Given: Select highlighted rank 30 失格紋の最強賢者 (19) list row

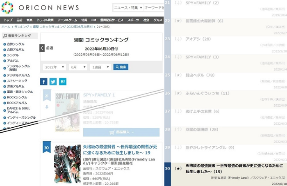Looking at the screenshot, I should tap(225, 174).
